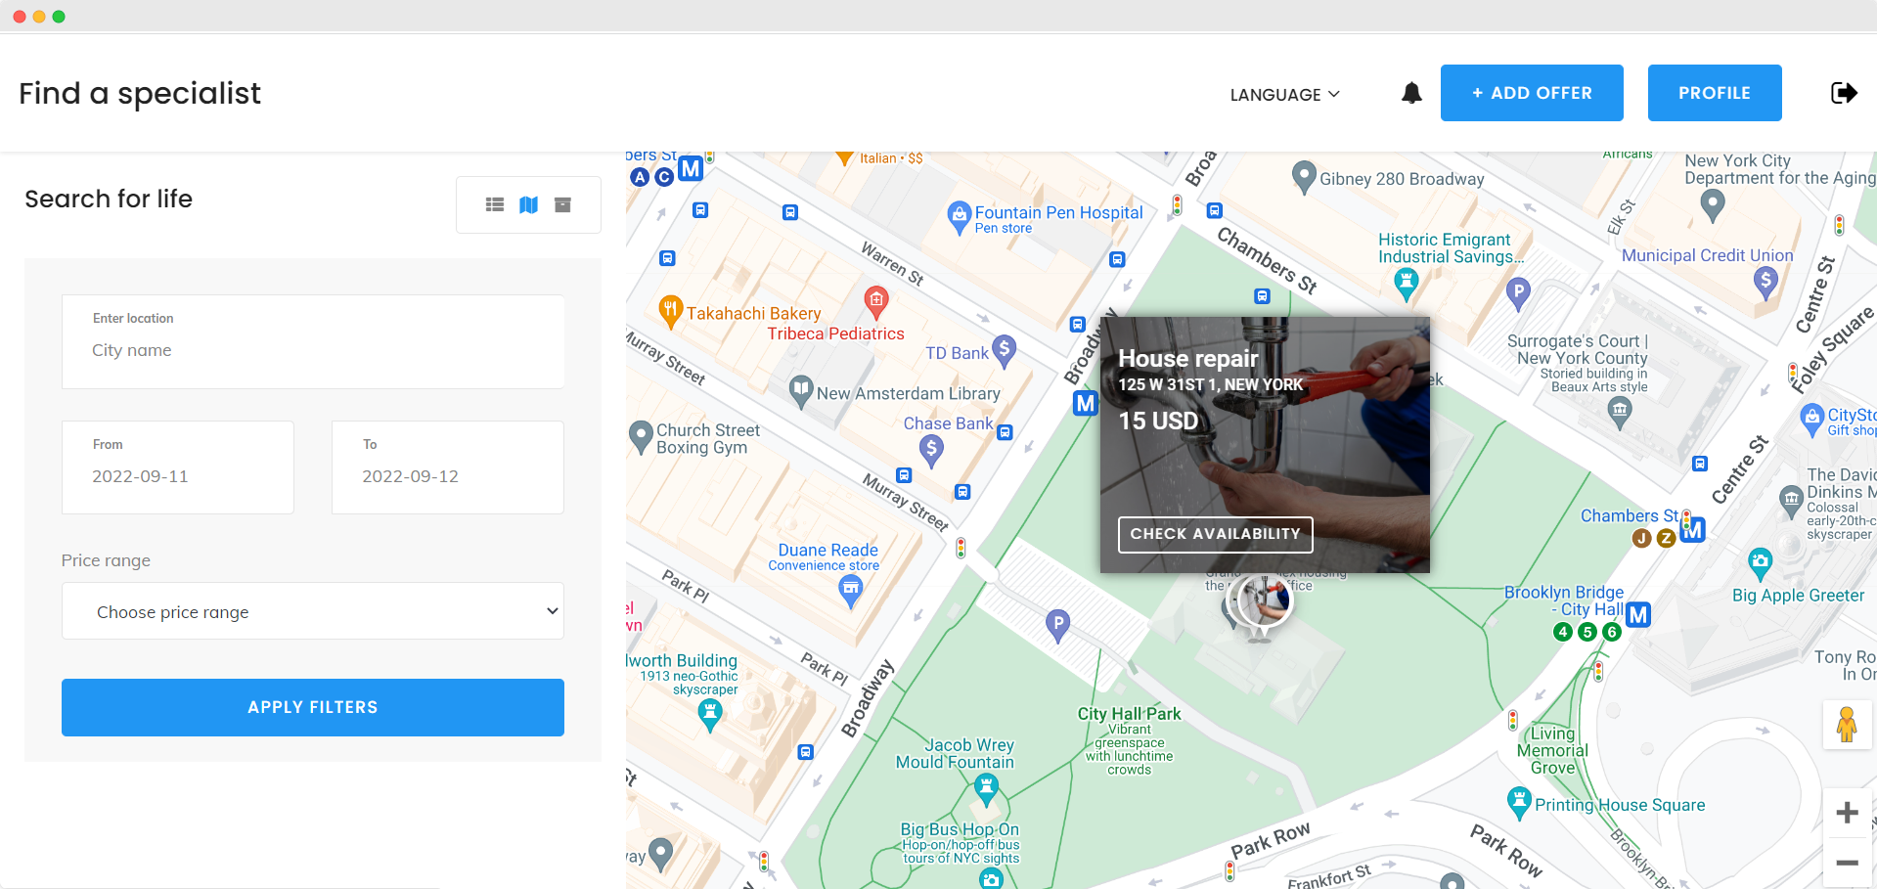
Task: Open notifications bell
Action: (x=1411, y=93)
